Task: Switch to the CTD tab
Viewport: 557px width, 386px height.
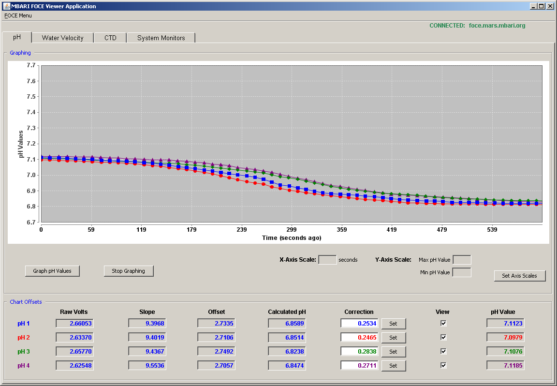Action: click(x=110, y=38)
